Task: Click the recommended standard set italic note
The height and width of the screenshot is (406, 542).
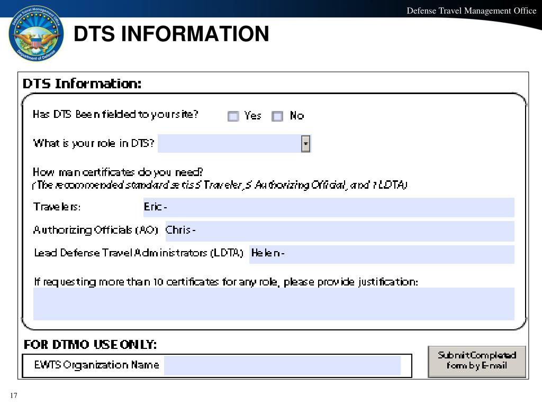Action: point(220,185)
